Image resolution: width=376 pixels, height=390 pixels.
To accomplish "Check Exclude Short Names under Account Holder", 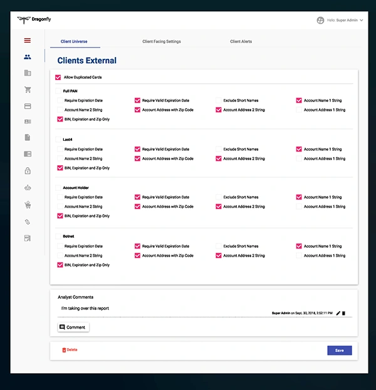I will point(218,197).
